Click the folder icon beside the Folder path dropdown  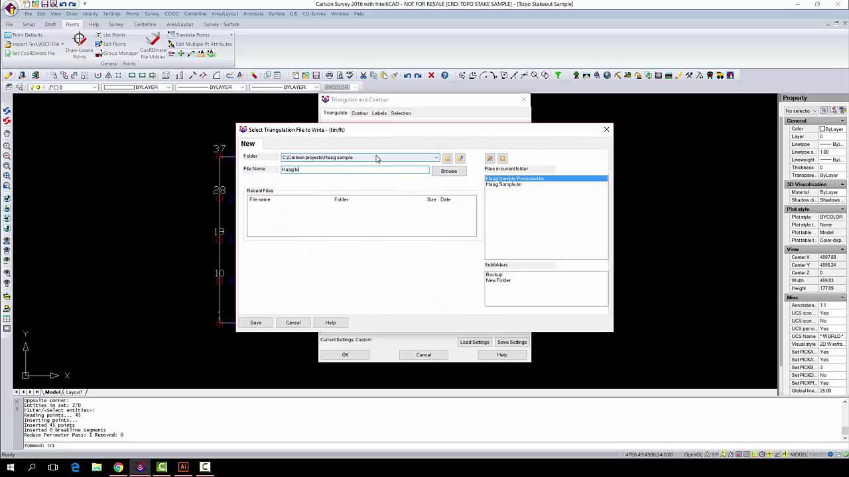(447, 158)
